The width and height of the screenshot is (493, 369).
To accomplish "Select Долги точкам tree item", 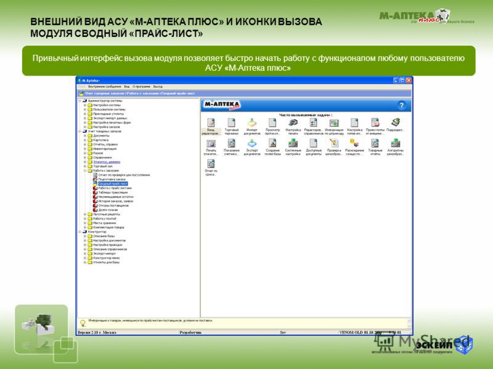I will point(108,210).
